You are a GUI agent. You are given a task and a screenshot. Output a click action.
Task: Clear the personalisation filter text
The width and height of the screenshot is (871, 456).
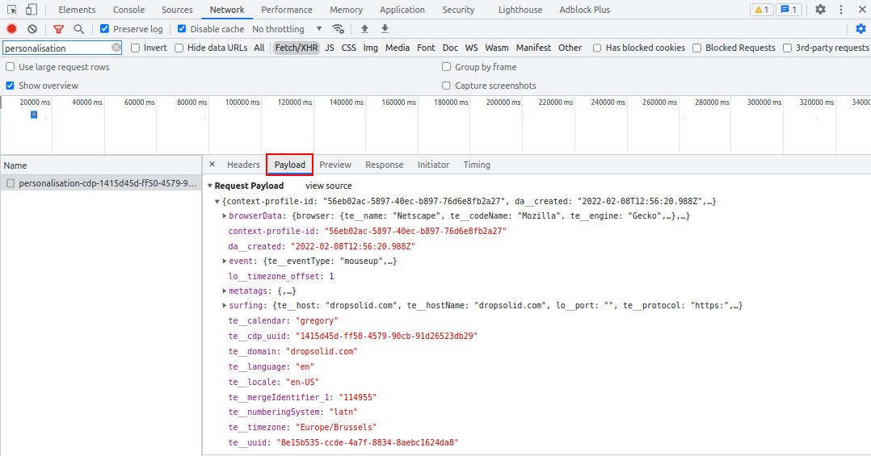coord(116,48)
